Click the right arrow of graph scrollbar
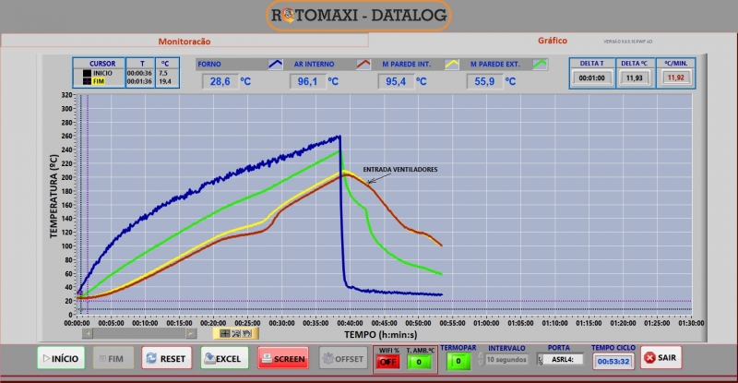 click(x=191, y=333)
